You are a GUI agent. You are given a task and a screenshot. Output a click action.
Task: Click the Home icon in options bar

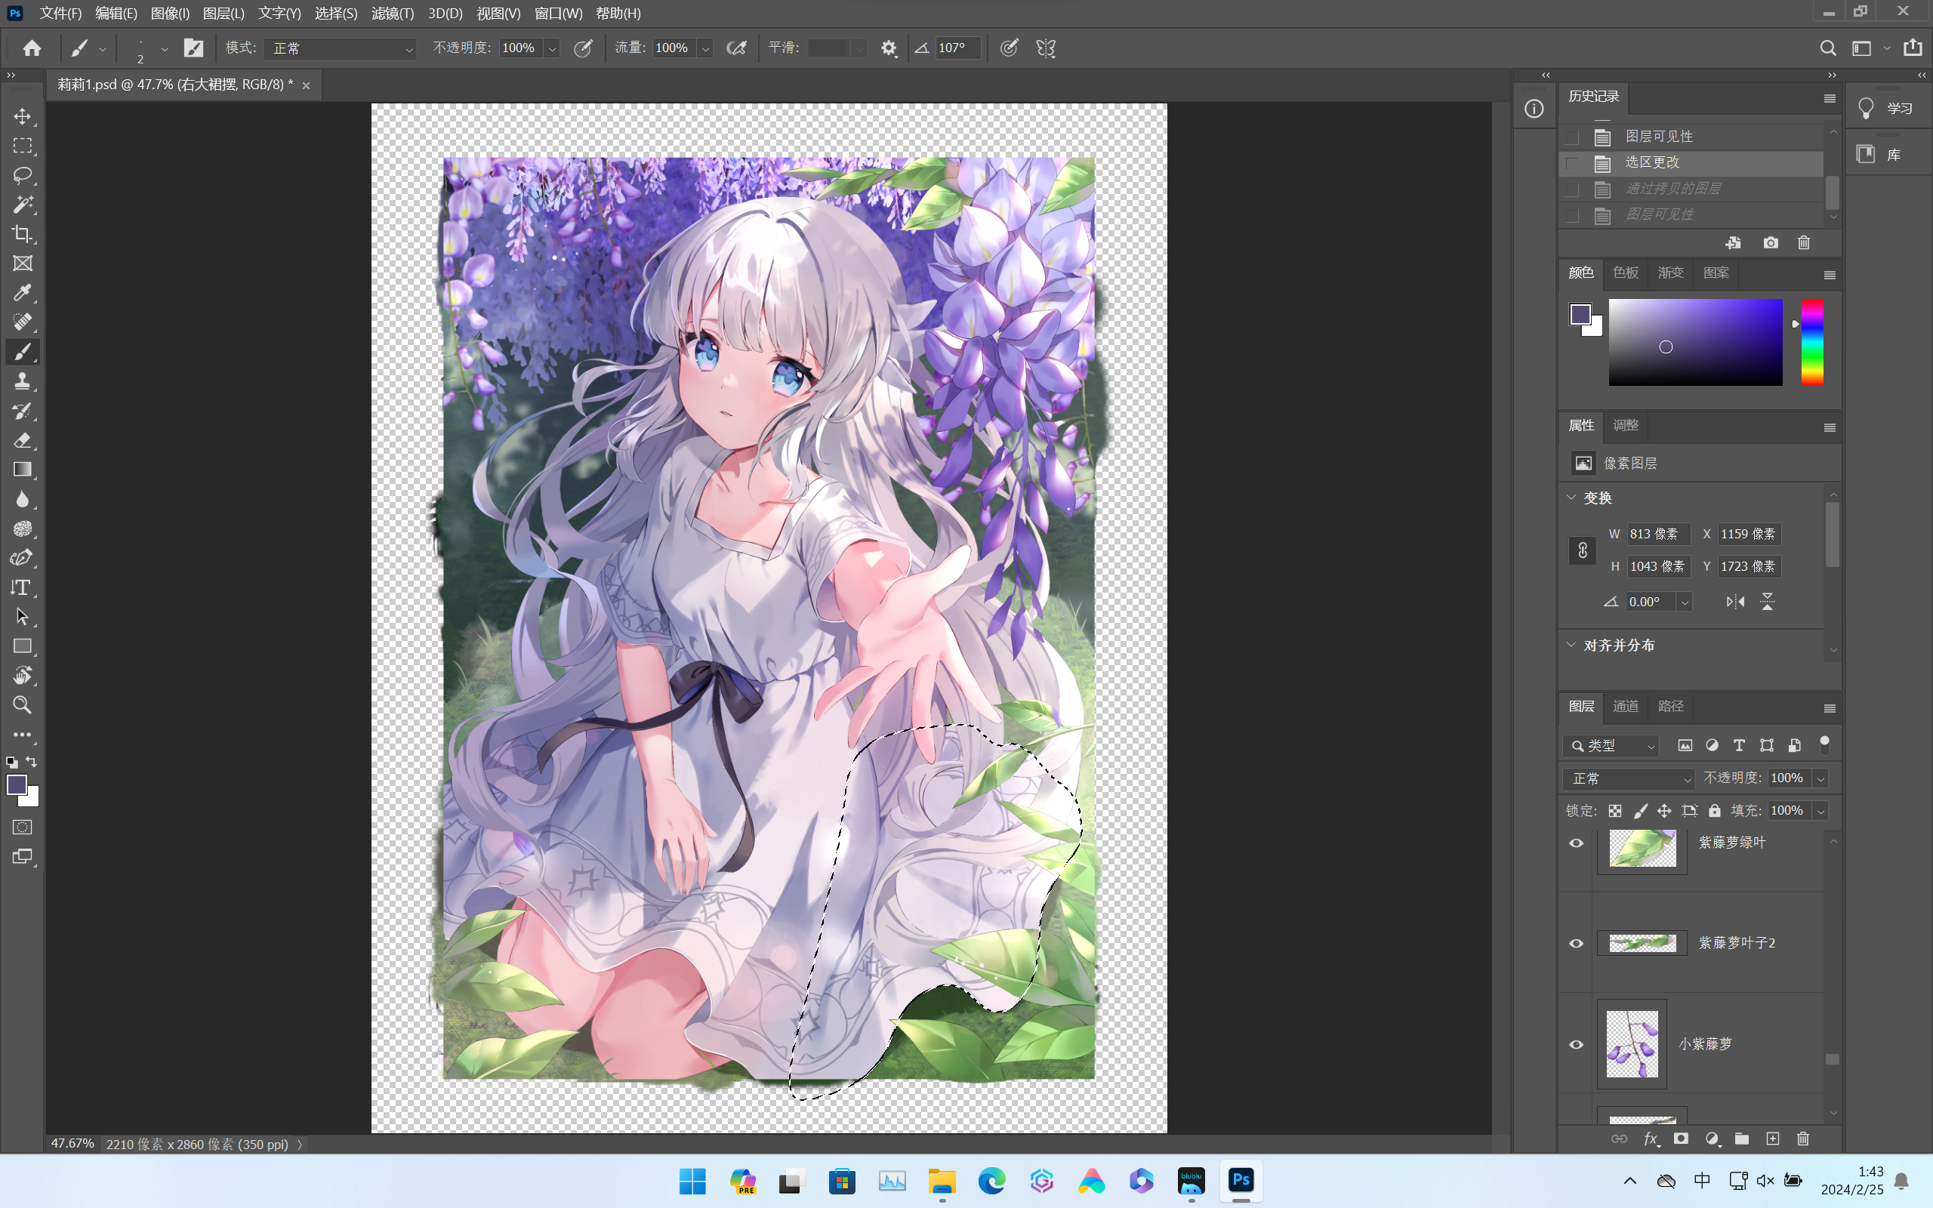coord(32,48)
